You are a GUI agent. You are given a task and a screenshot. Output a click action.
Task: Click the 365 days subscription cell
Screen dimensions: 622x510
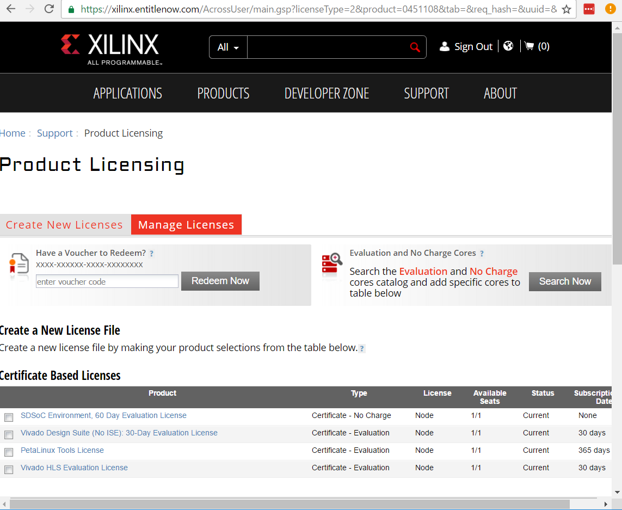point(594,451)
